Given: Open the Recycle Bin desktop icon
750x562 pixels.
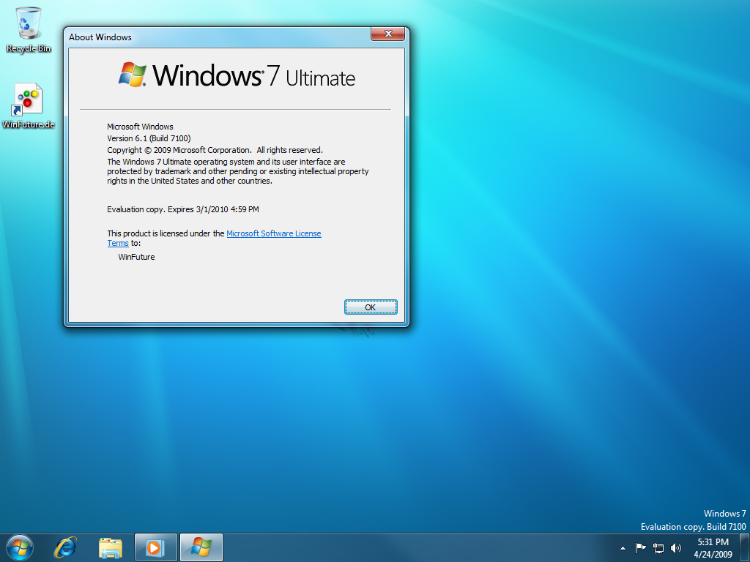Looking at the screenshot, I should click(29, 29).
